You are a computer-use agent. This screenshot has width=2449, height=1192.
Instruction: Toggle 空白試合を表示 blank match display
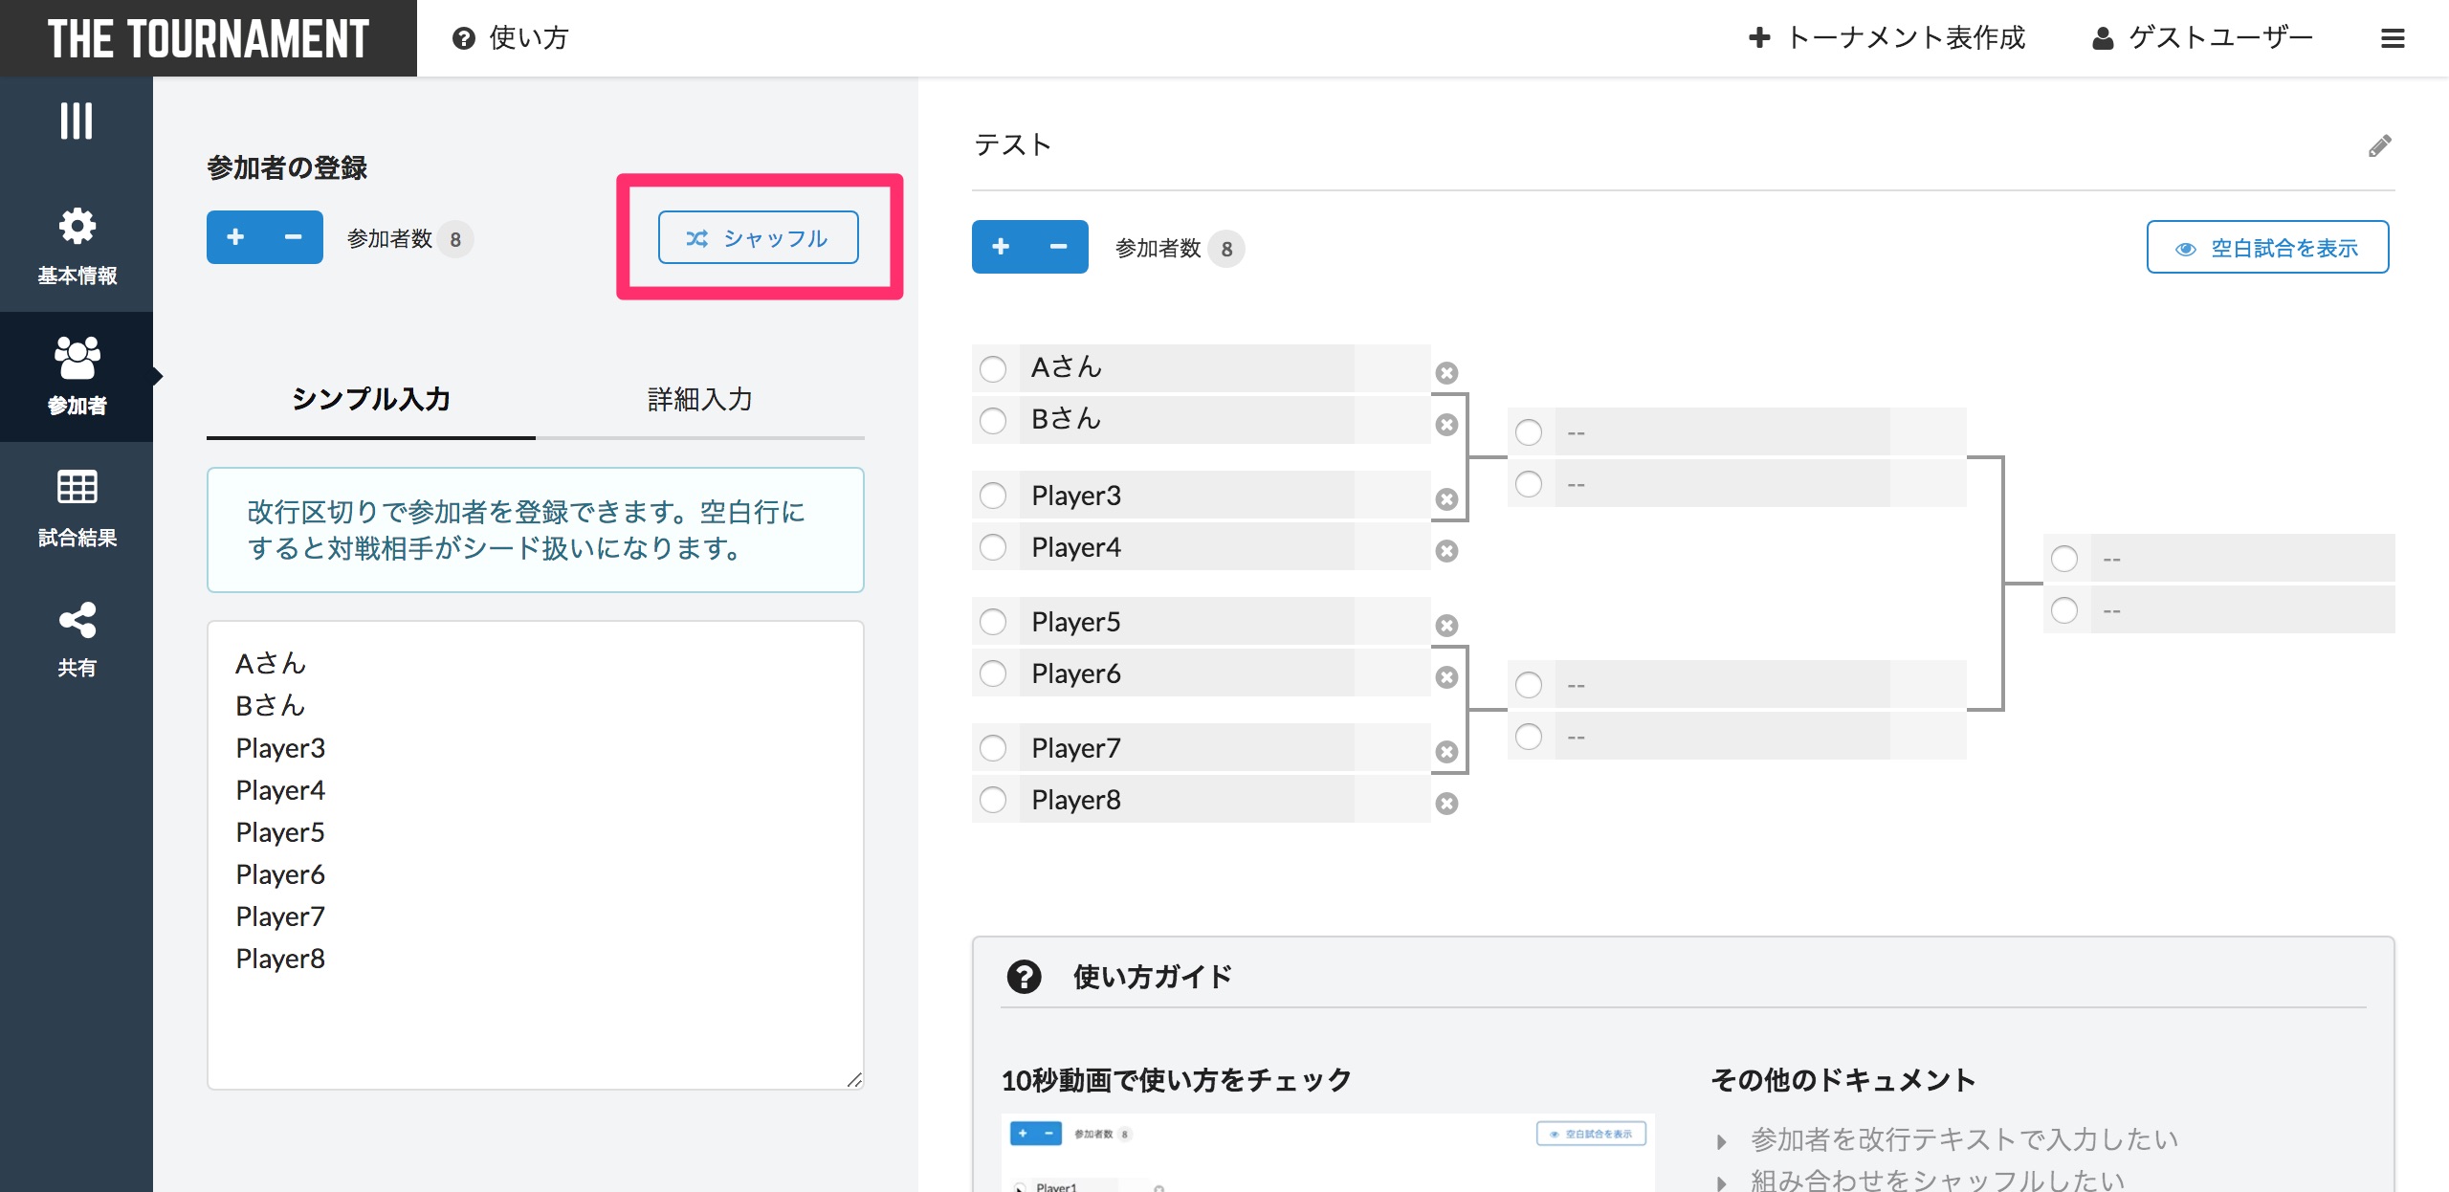pyautogui.click(x=2268, y=247)
